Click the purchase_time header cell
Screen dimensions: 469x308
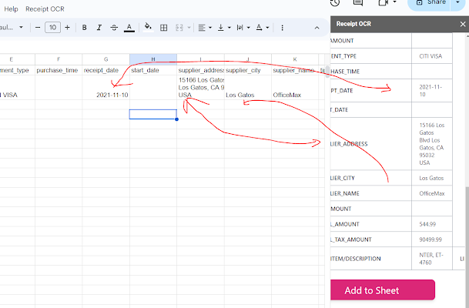59,70
